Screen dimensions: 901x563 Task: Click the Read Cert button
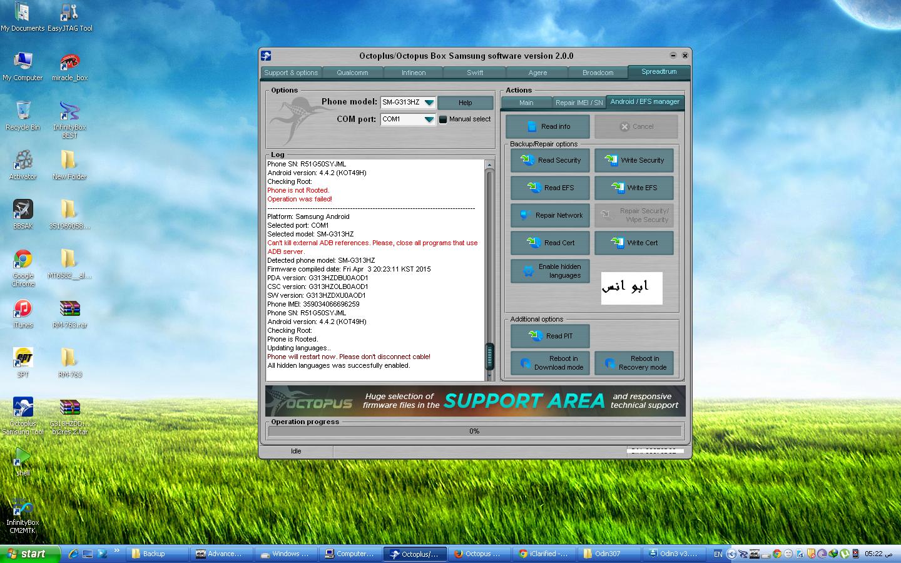pyautogui.click(x=550, y=243)
